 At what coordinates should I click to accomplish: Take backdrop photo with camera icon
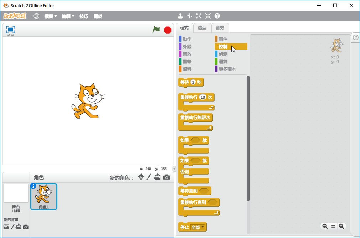26,227
